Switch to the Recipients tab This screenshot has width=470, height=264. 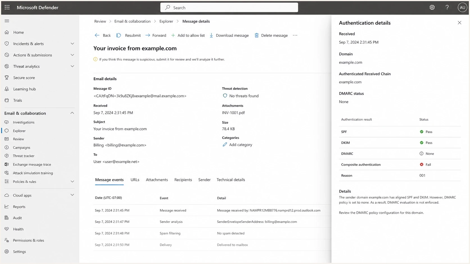tap(183, 180)
